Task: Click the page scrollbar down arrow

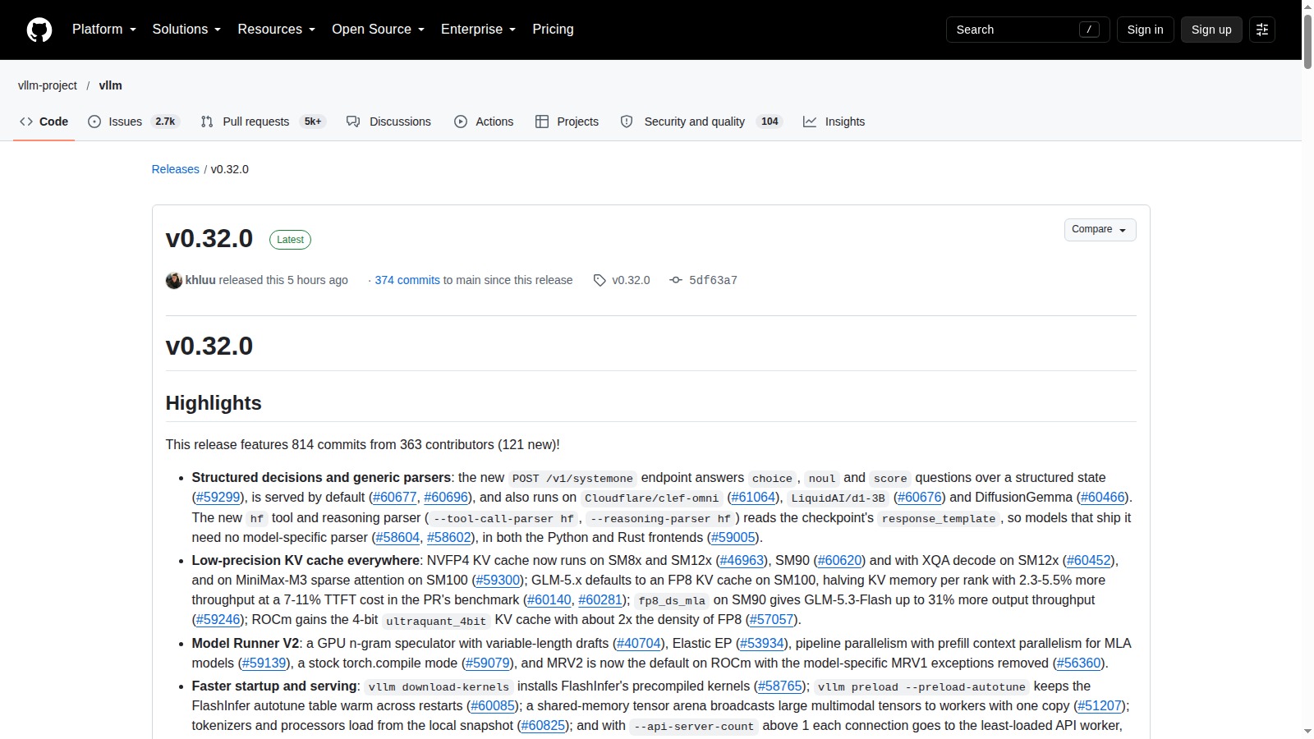Action: pyautogui.click(x=1307, y=732)
